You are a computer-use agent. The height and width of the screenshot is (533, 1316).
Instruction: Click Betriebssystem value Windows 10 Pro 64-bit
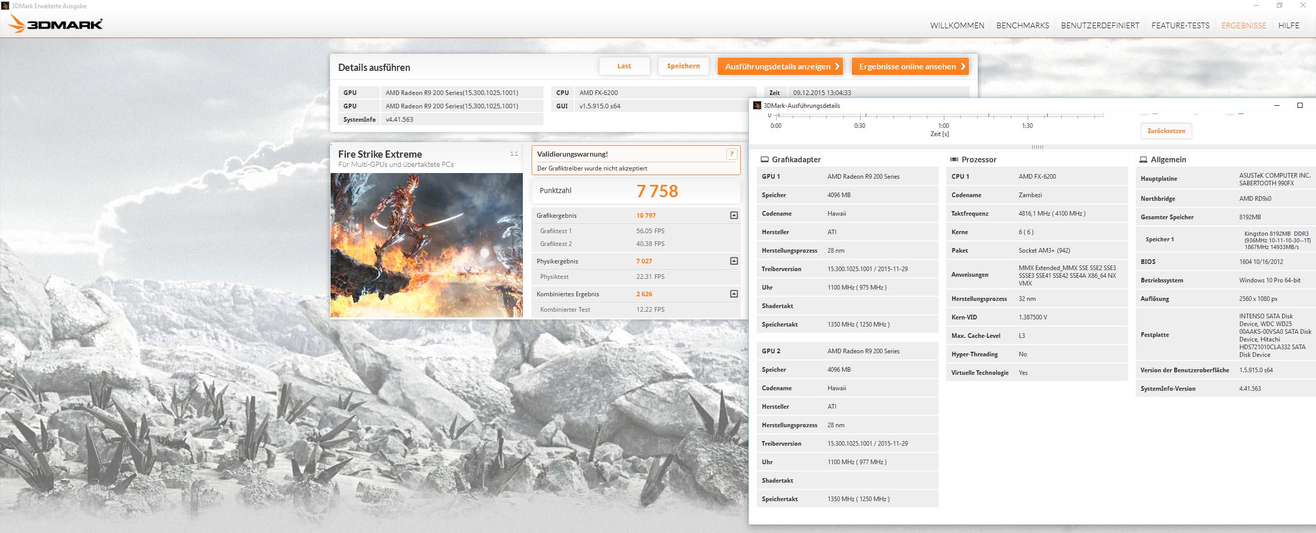click(x=1270, y=280)
